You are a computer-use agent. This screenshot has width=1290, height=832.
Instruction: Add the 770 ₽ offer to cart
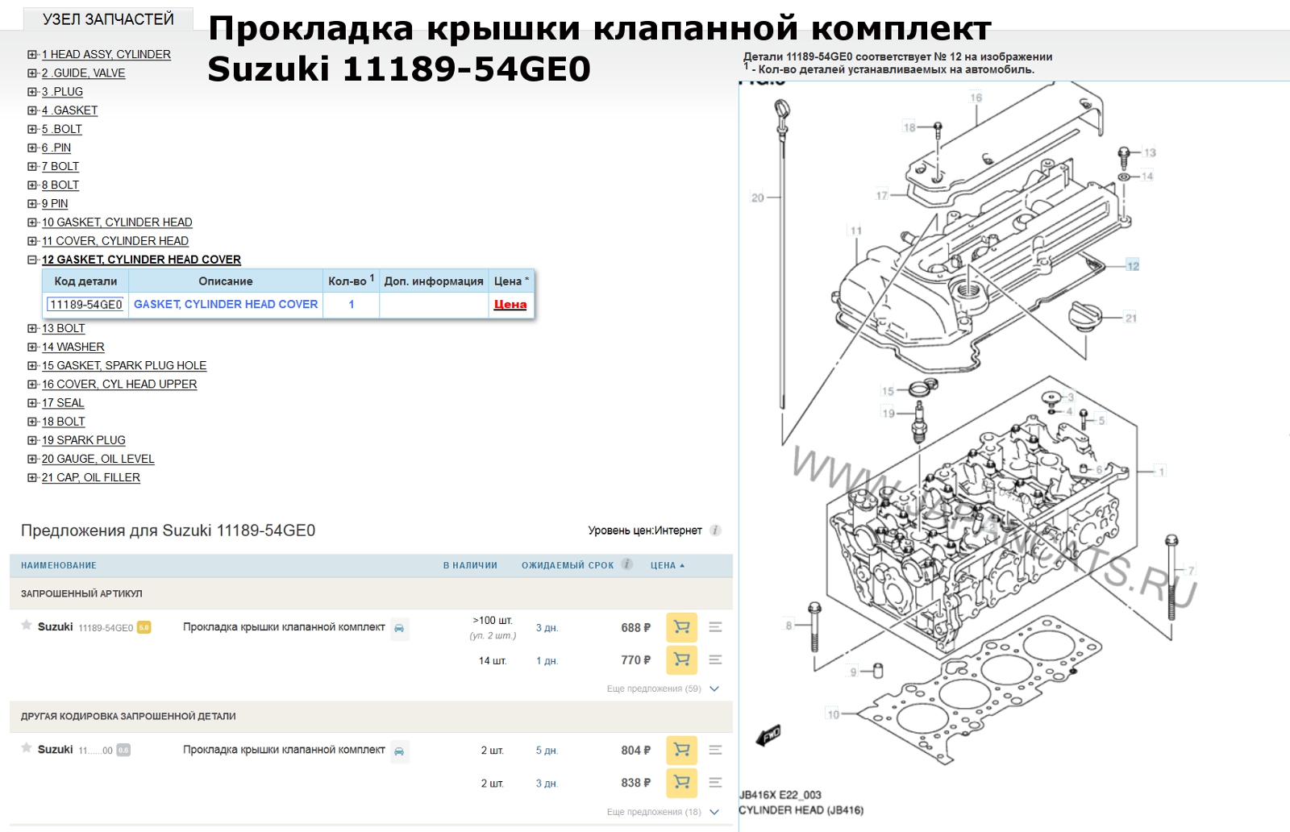681,659
